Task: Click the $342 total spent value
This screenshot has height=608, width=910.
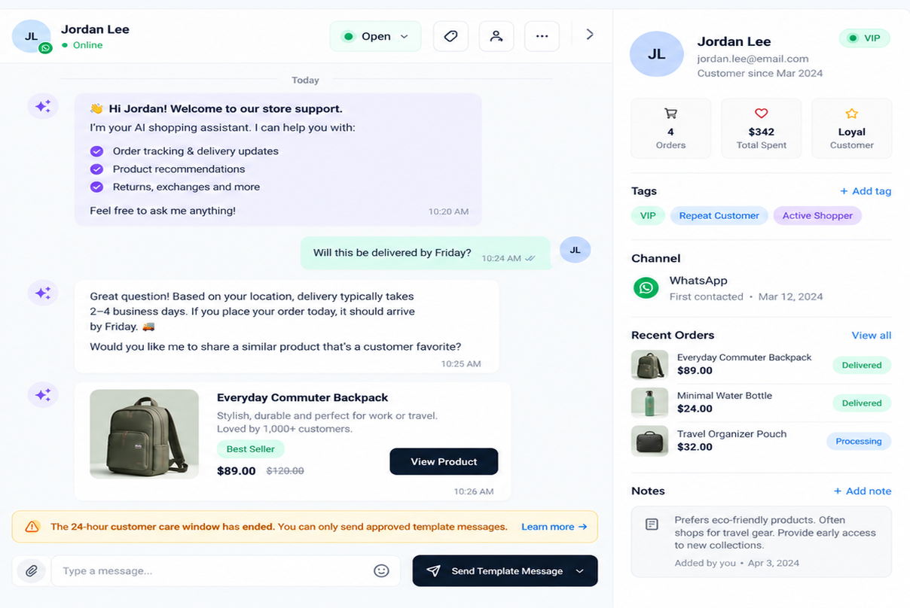Action: (x=762, y=132)
